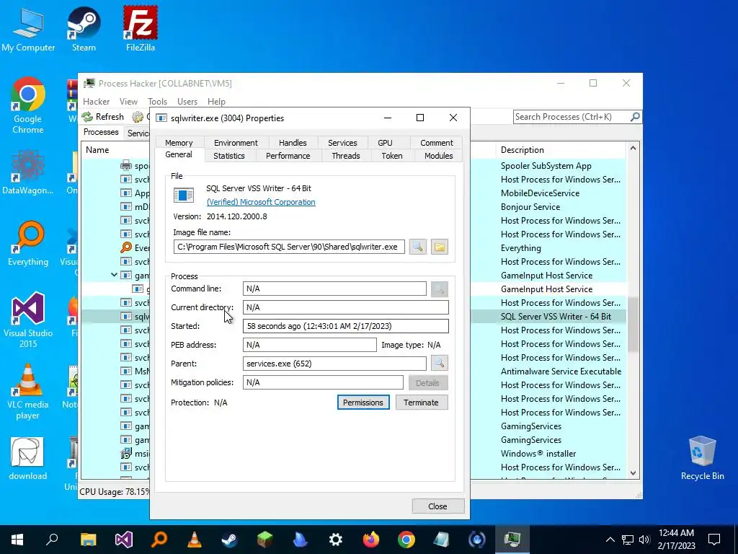Open FileZilla desktop shortcut
Screen dimensions: 738x554
pyautogui.click(x=141, y=28)
